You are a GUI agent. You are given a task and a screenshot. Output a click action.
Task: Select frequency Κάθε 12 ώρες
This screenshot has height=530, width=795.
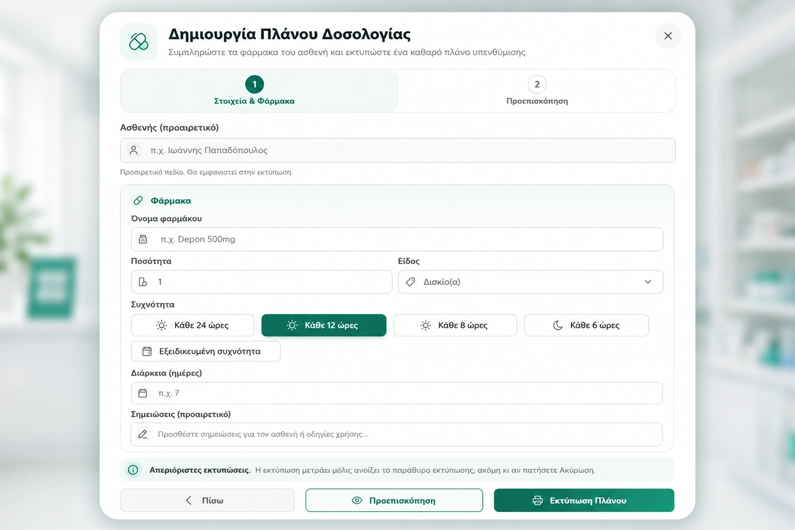pyautogui.click(x=324, y=325)
